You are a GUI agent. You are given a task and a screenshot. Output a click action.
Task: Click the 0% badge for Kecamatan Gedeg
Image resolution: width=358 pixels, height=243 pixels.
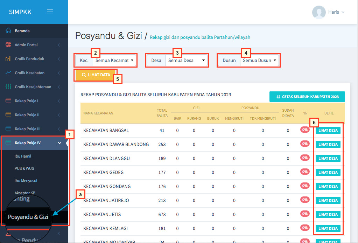(305, 172)
